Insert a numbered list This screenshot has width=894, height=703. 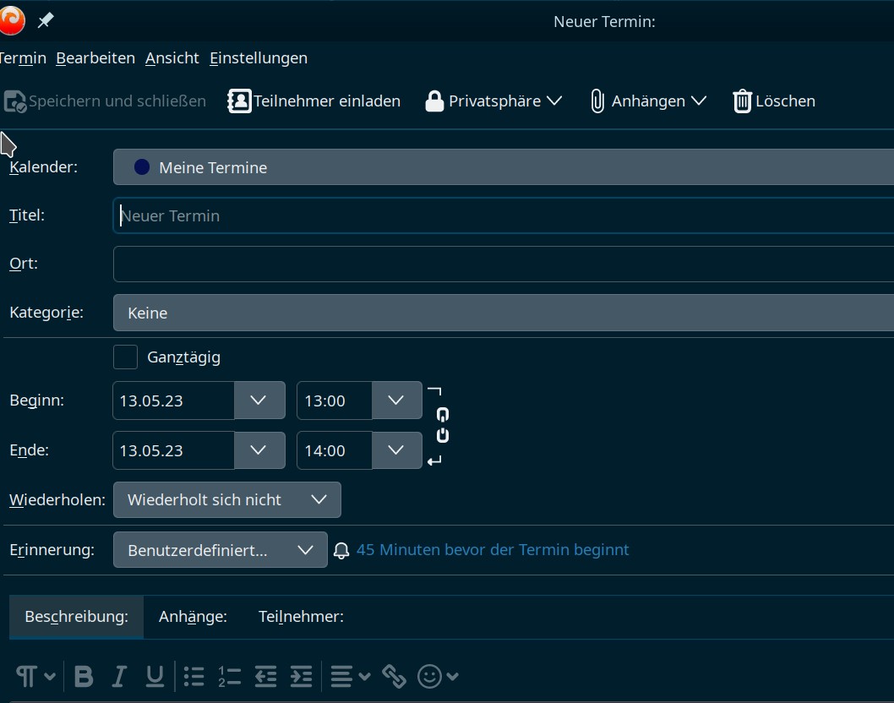pyautogui.click(x=229, y=676)
